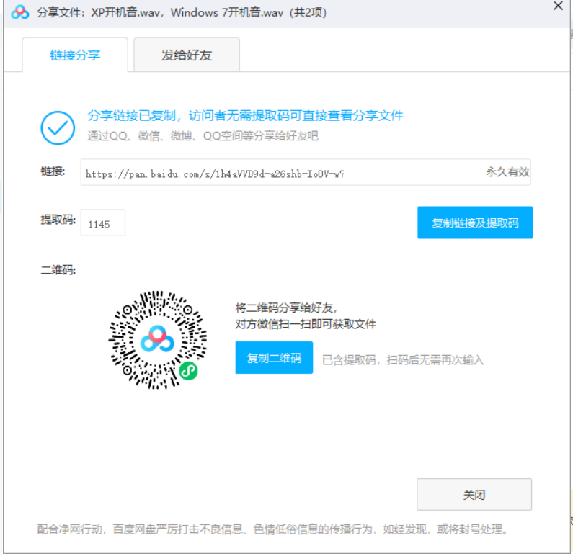Click the Baidu cloud logo inside the QR code
This screenshot has width=573, height=556.
pos(158,339)
